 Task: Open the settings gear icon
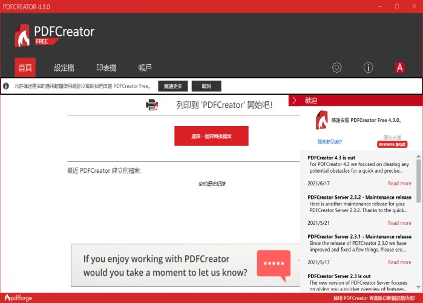pos(336,67)
